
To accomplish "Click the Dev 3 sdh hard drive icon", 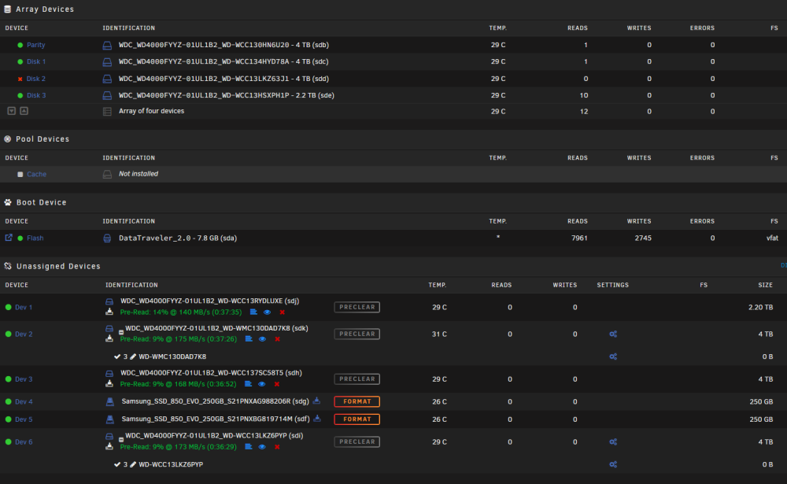I will 109,374.
